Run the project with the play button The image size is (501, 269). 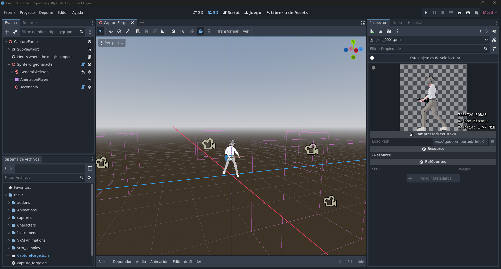click(x=426, y=13)
